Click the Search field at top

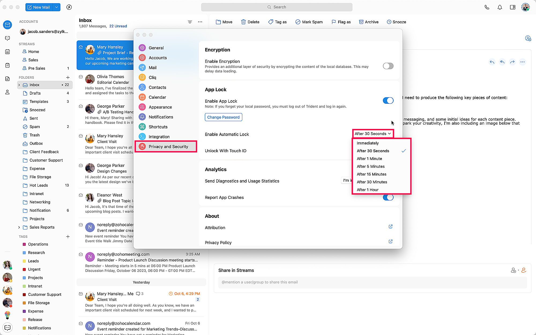pos(277,7)
